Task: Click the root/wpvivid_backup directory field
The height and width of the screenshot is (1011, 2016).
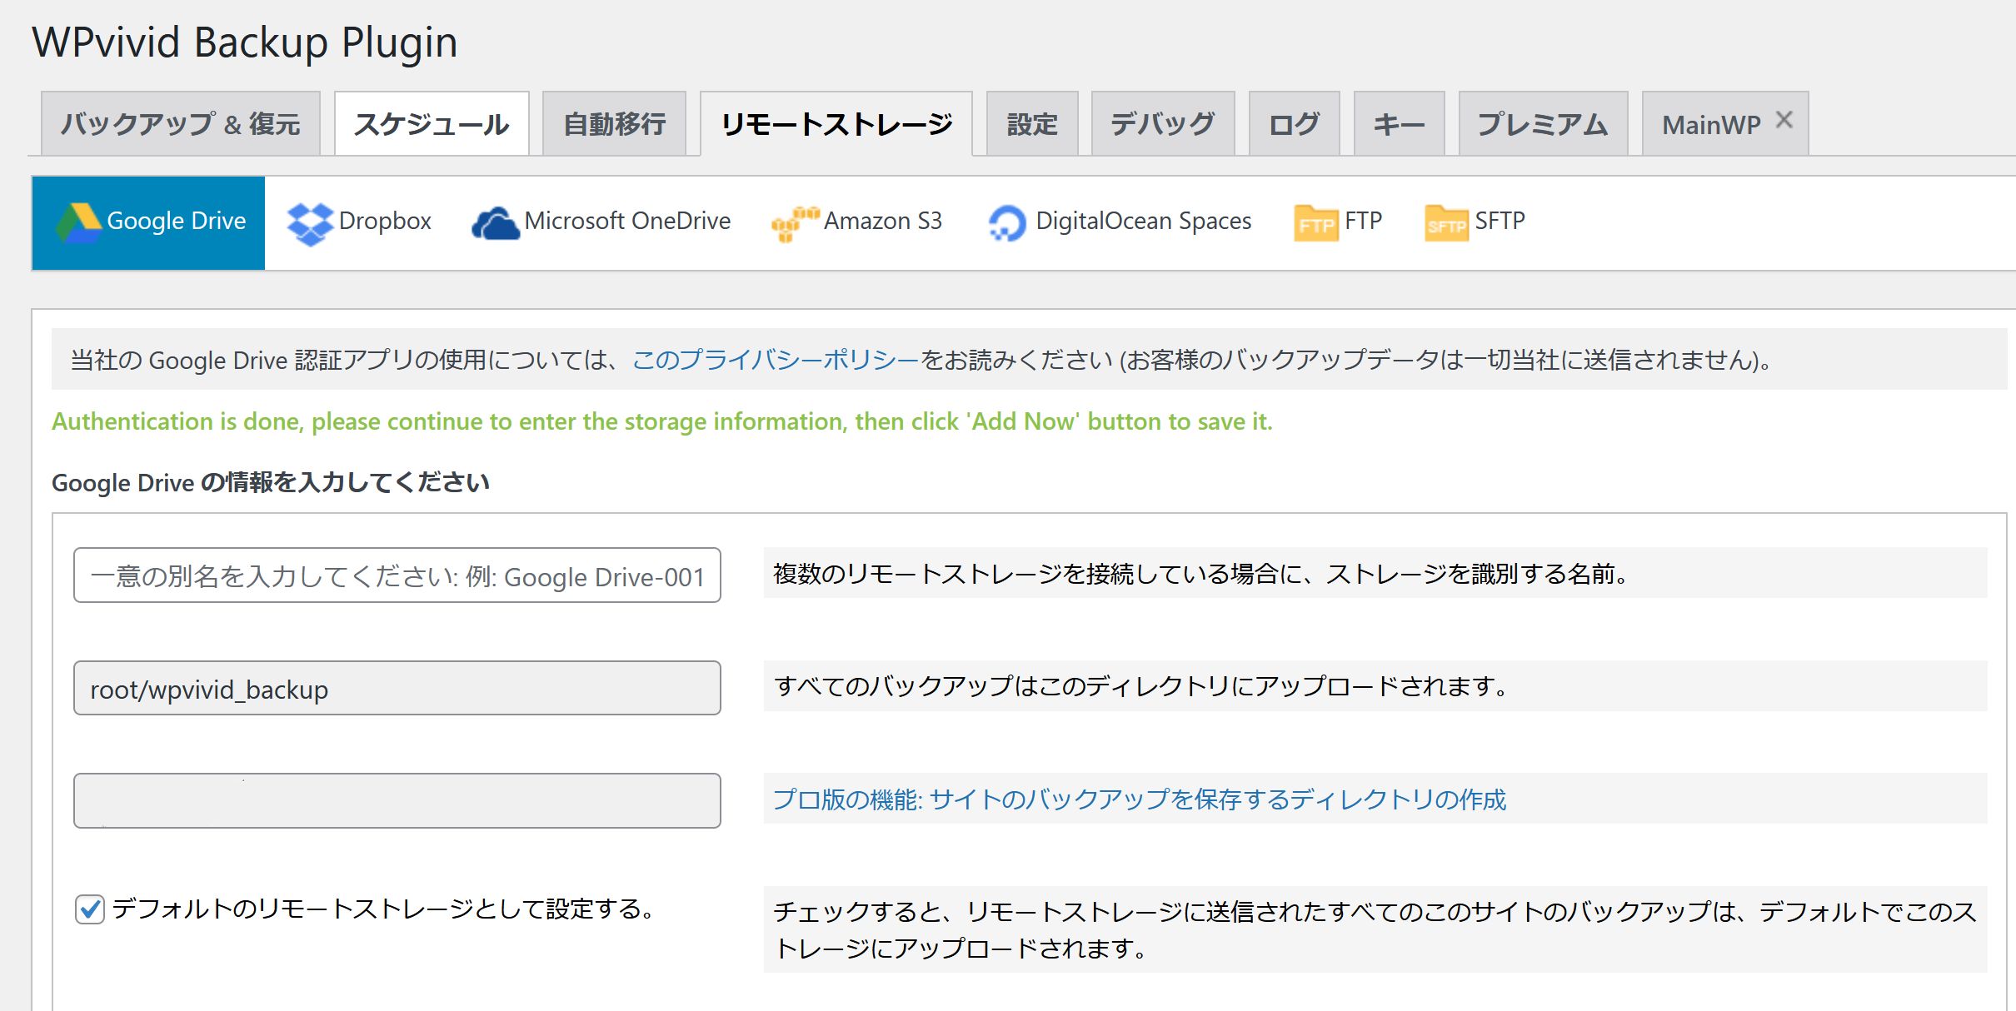Action: pyautogui.click(x=397, y=688)
